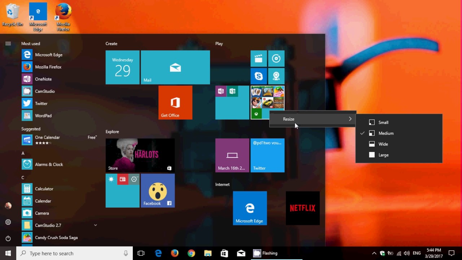This screenshot has width=462, height=260.
Task: Open the Mail tile
Action: tap(175, 68)
